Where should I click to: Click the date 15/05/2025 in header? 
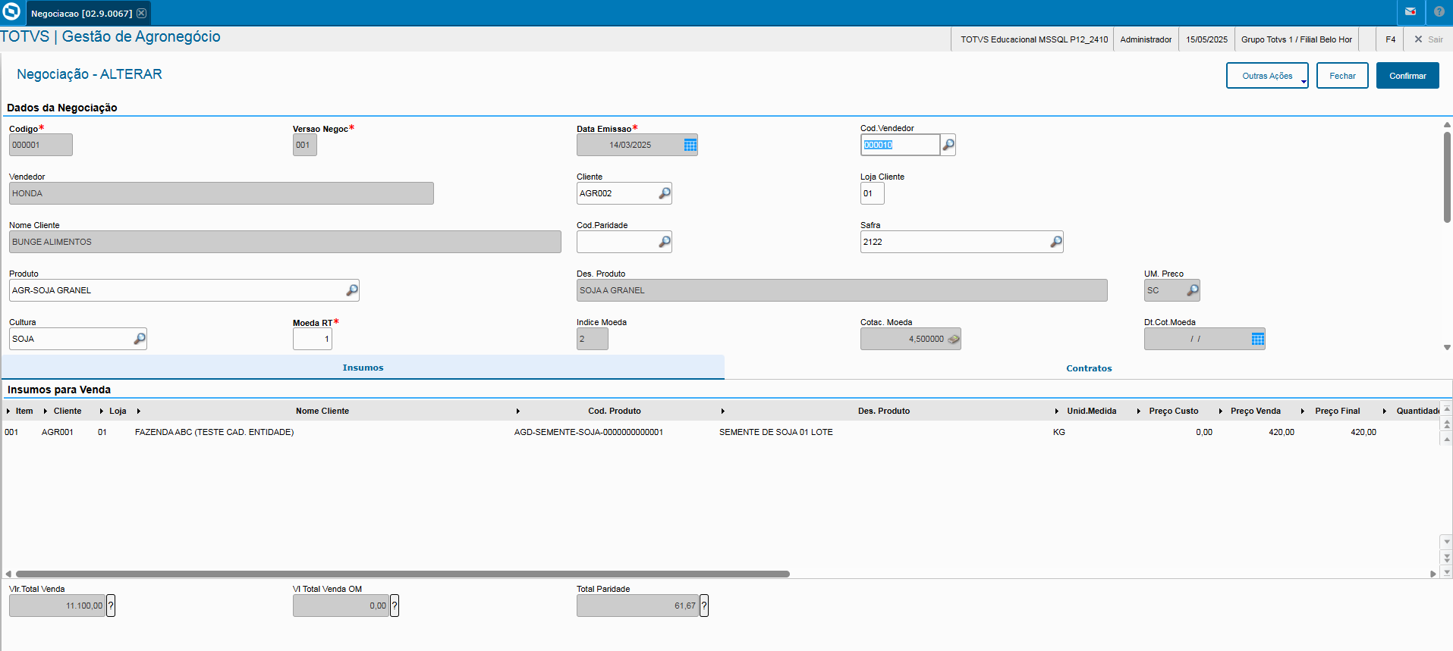click(x=1206, y=39)
